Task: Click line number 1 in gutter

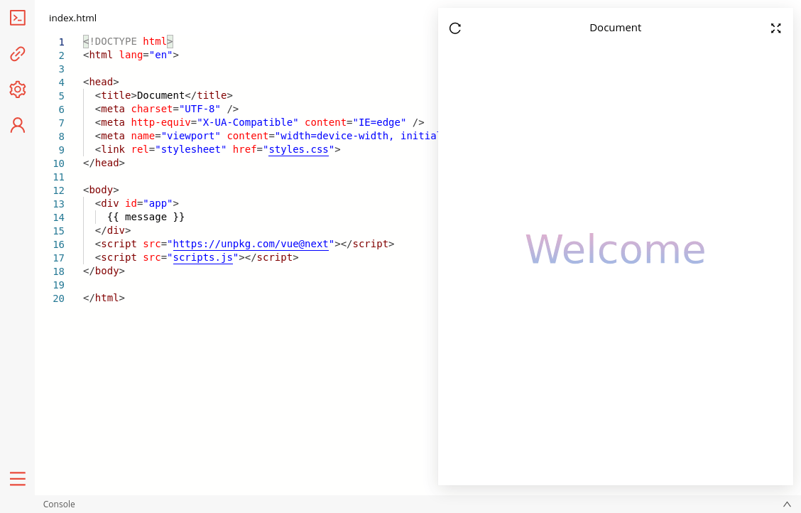Action: pyautogui.click(x=61, y=42)
